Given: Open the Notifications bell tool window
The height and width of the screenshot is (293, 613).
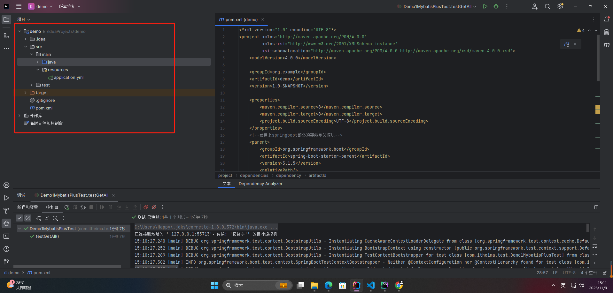Looking at the screenshot, I should [x=607, y=19].
